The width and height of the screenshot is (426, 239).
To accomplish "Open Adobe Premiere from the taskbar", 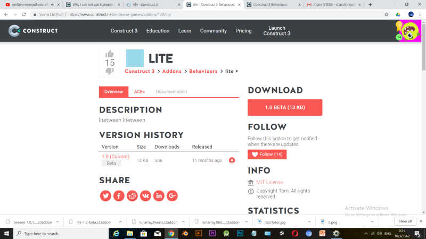I will click(212, 233).
